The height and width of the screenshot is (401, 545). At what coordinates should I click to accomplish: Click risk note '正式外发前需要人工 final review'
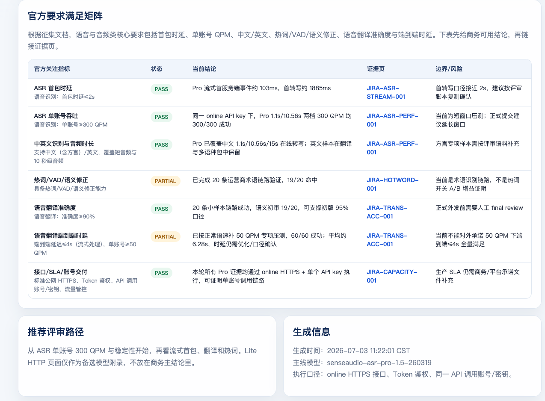[479, 208]
